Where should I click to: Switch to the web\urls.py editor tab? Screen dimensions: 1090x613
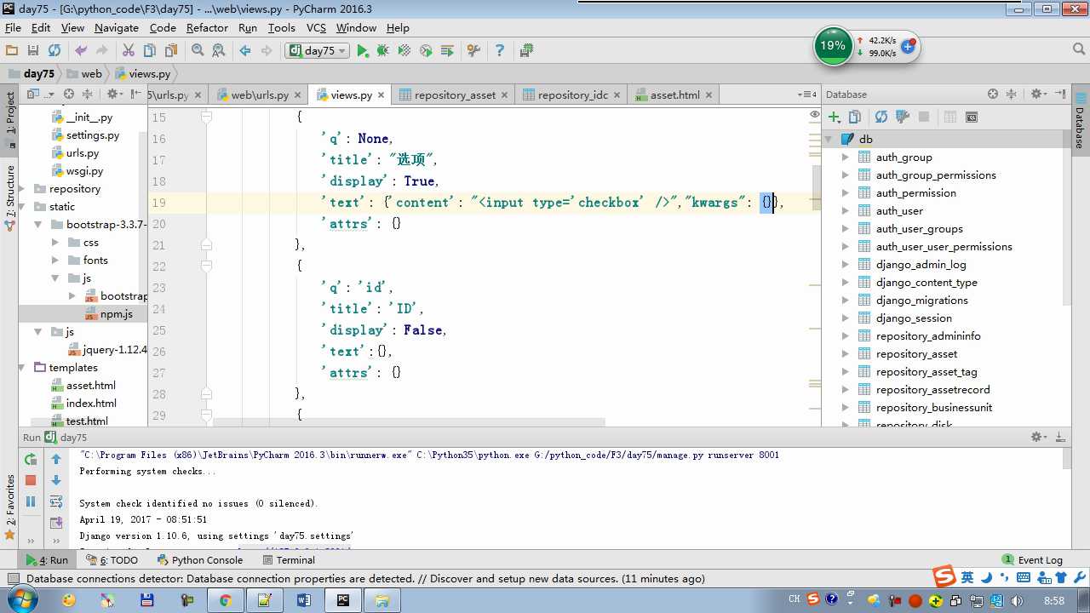tap(259, 95)
